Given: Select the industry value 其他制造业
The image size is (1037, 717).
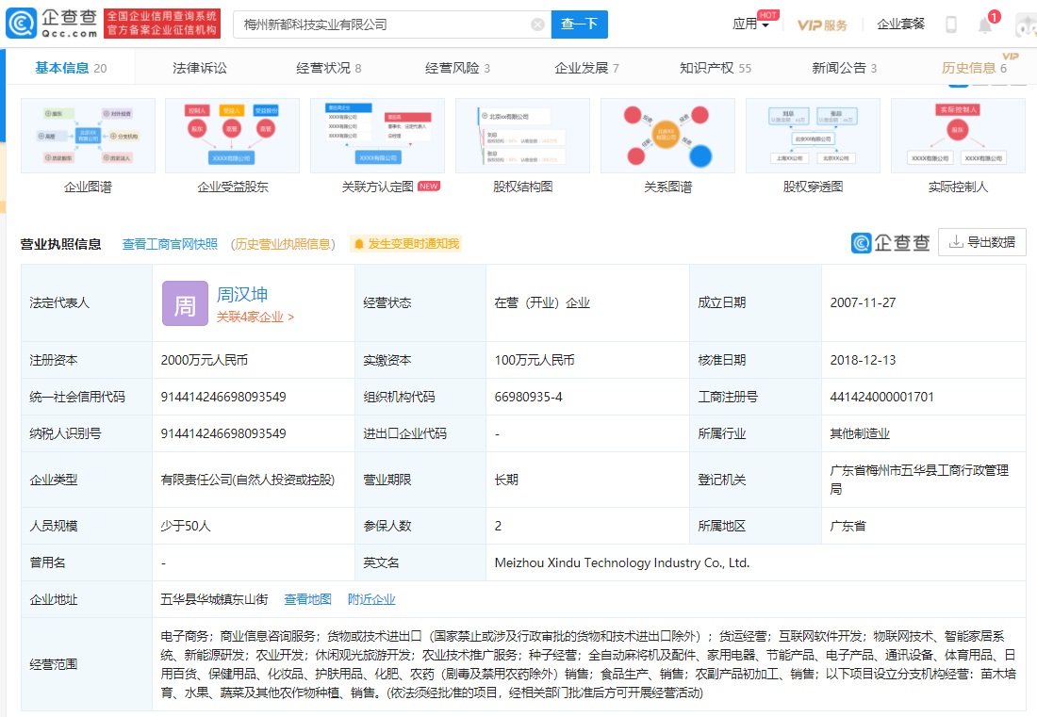Looking at the screenshot, I should point(860,434).
